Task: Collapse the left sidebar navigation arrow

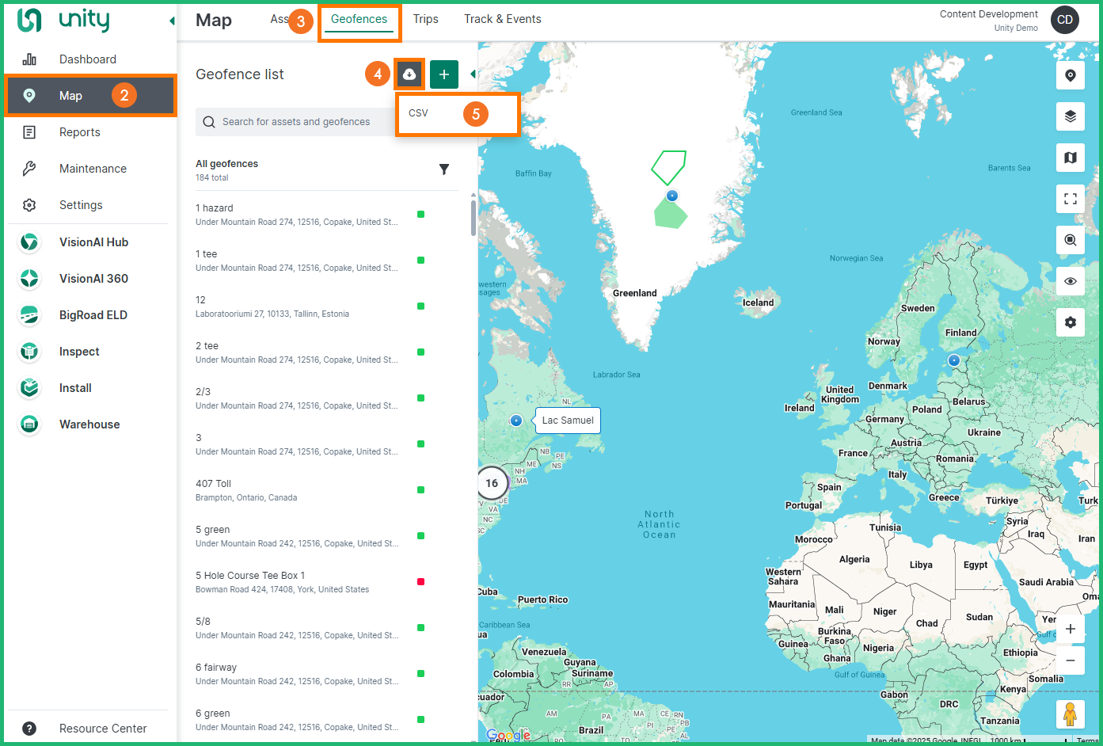Action: [172, 21]
